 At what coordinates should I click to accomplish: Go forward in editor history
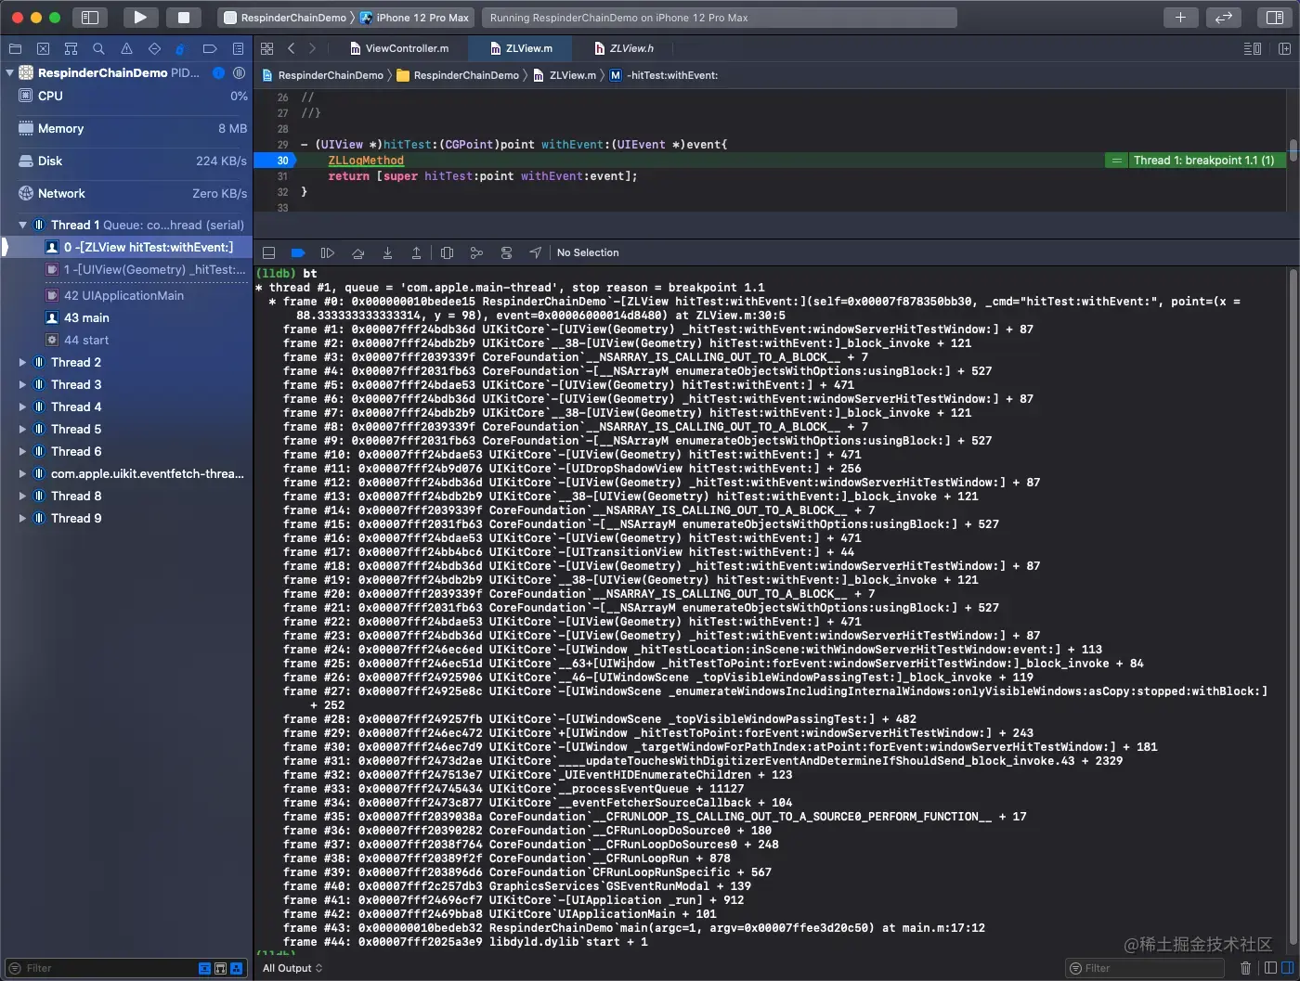pyautogui.click(x=312, y=48)
